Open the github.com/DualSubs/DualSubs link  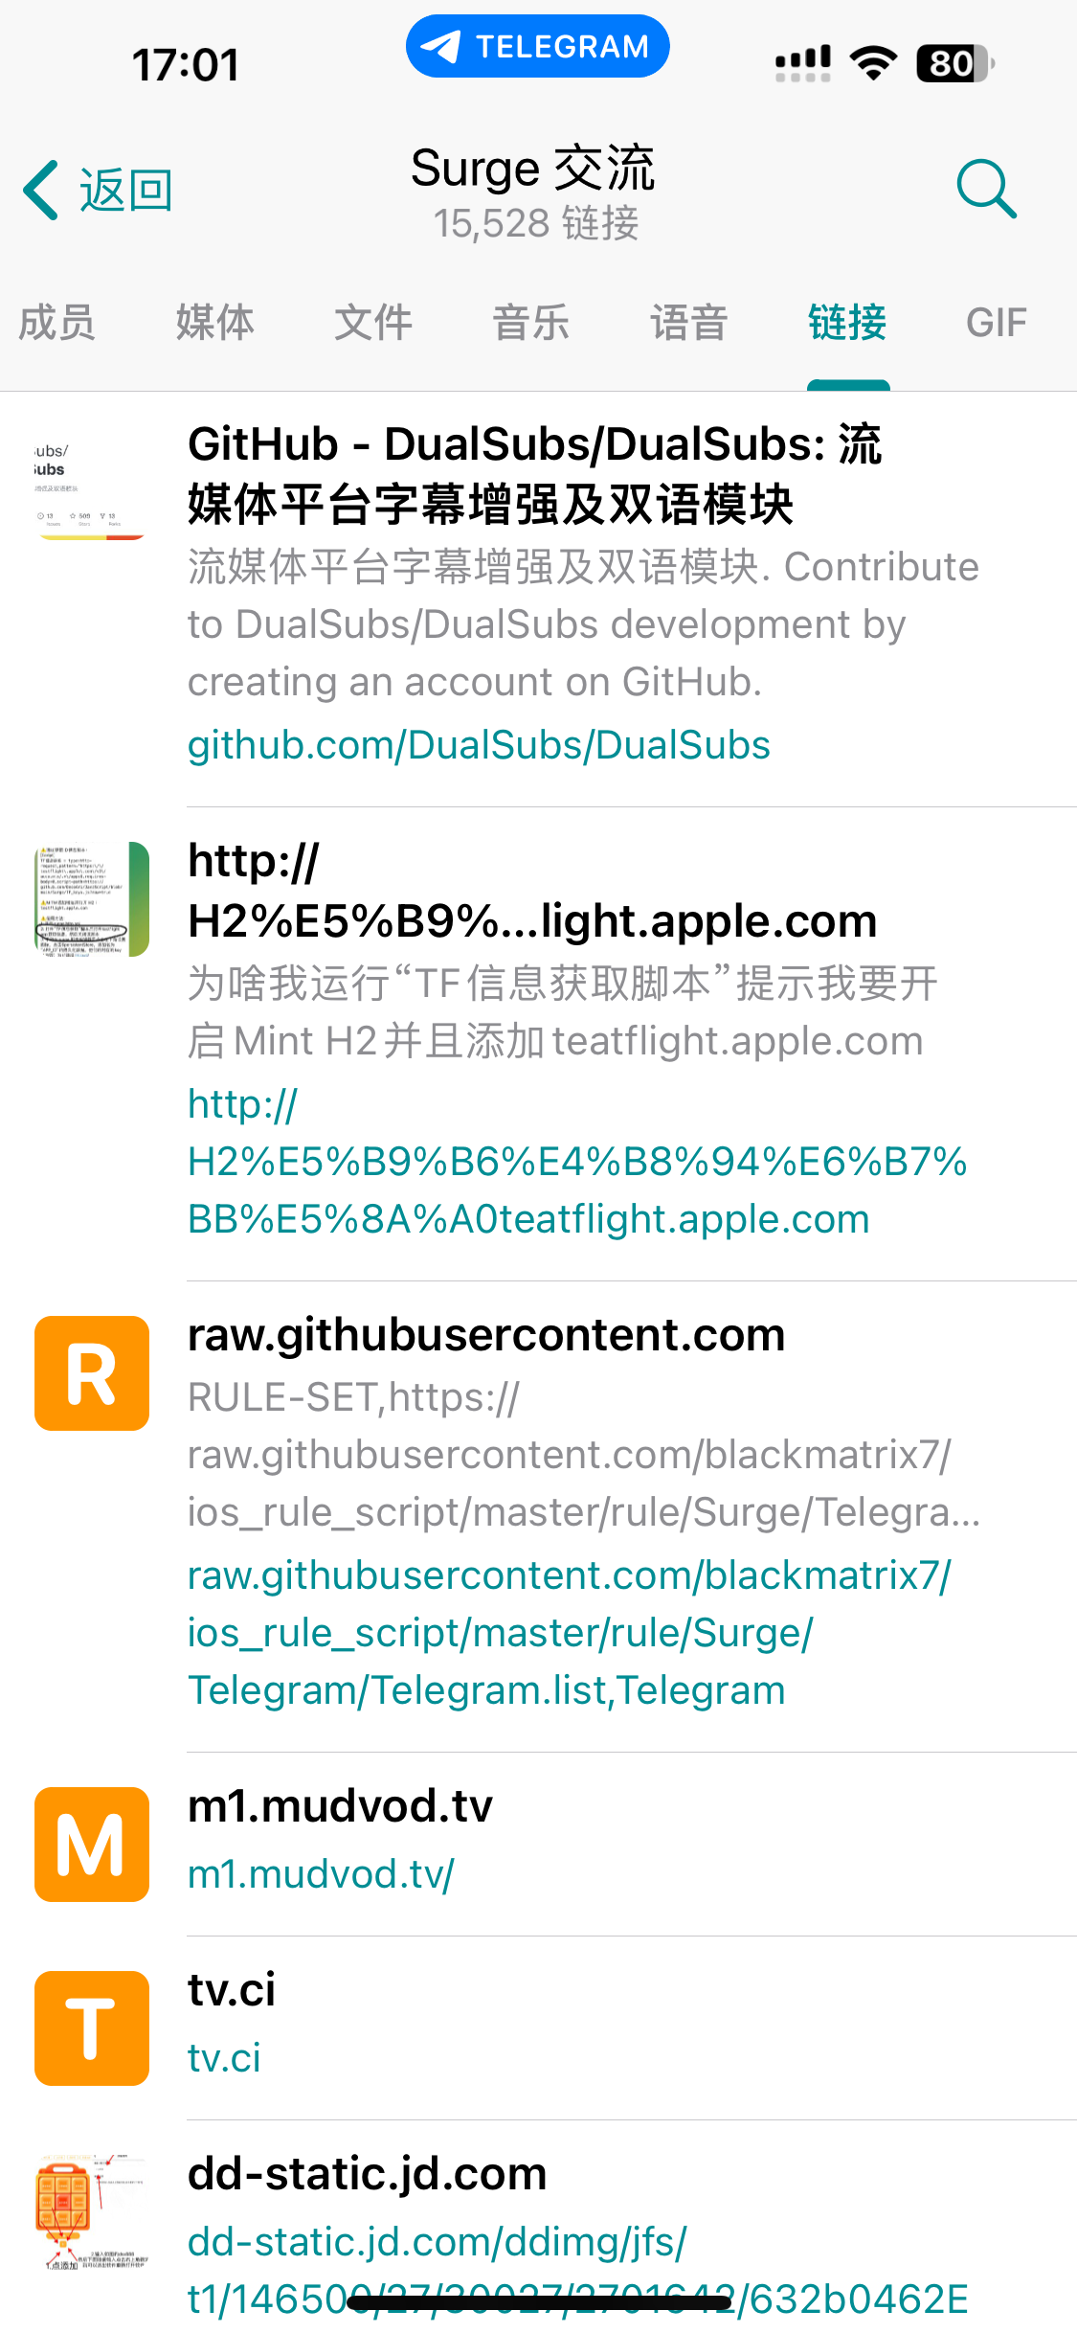(479, 745)
